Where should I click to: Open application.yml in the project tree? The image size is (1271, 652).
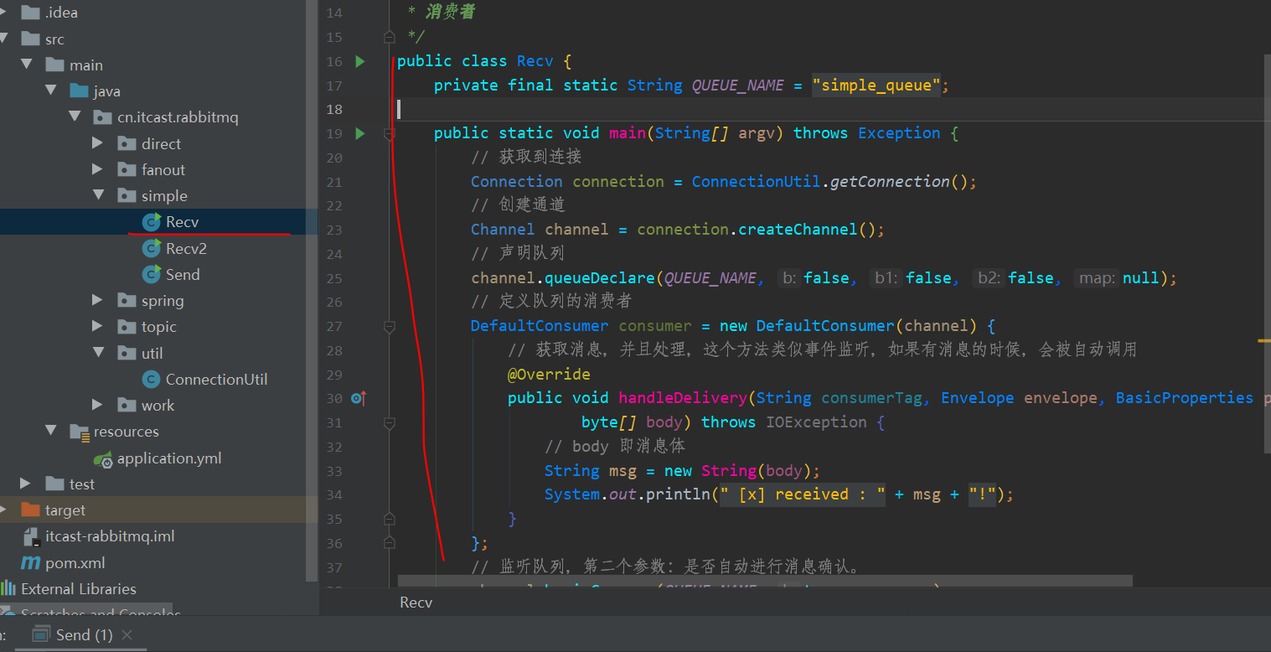(169, 458)
